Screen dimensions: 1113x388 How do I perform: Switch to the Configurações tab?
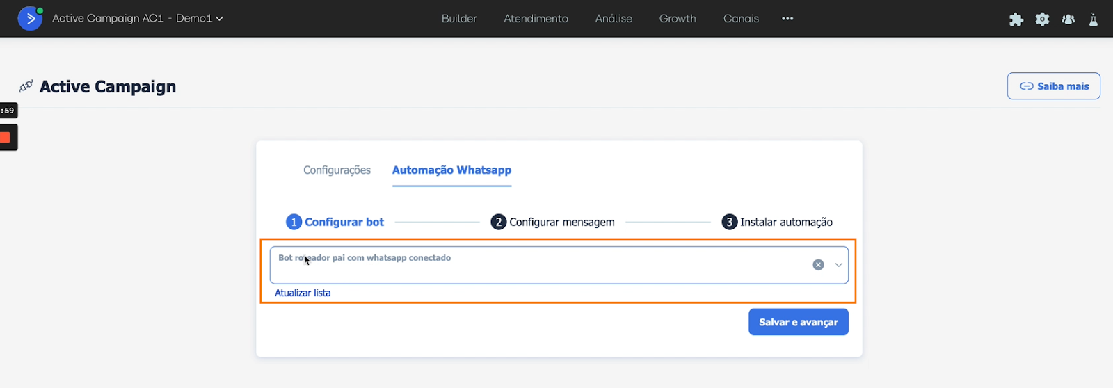tap(337, 170)
